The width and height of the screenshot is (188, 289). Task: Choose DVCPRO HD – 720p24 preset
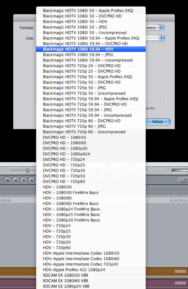(91, 160)
